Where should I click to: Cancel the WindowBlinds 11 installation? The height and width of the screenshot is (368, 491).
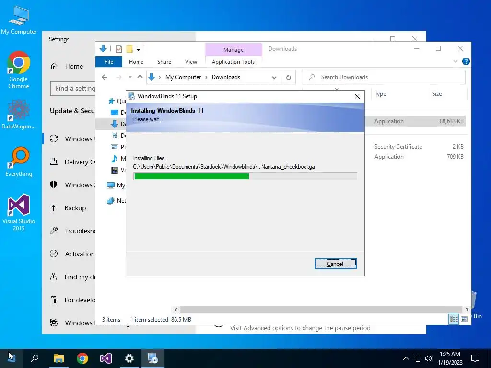[x=335, y=264]
